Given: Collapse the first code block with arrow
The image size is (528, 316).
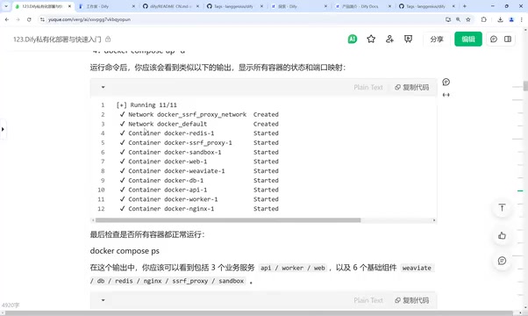Looking at the screenshot, I should click(x=103, y=87).
